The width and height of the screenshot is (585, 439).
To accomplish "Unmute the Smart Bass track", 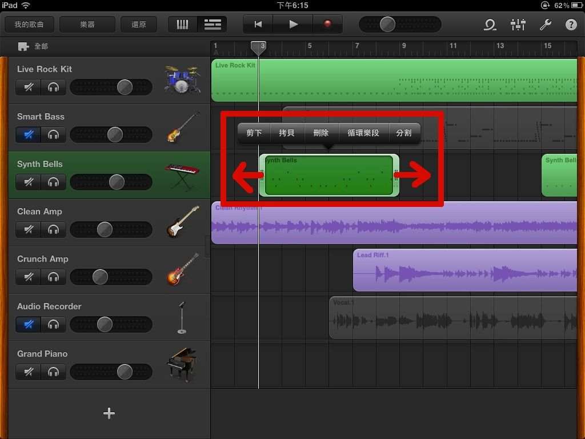I will coord(29,135).
